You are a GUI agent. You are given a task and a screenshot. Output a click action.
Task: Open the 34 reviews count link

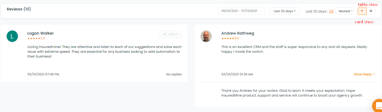(x=331, y=11)
